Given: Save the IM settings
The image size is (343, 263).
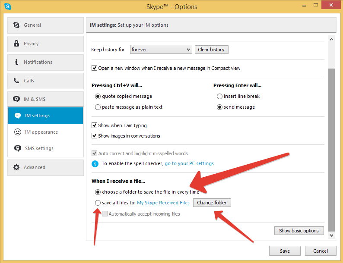Looking at the screenshot, I should point(285,251).
